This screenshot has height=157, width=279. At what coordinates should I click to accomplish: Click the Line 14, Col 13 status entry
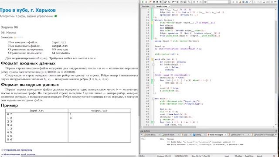pyautogui.click(x=201, y=156)
